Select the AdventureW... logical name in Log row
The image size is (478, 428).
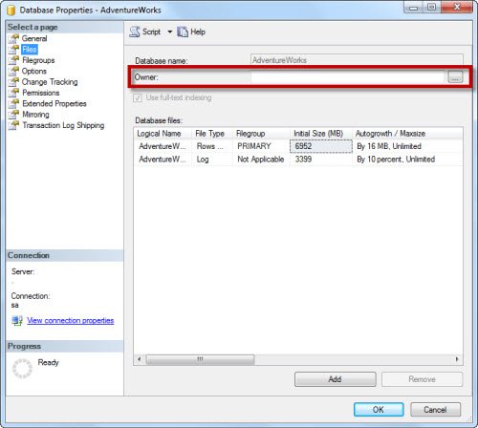pos(163,160)
